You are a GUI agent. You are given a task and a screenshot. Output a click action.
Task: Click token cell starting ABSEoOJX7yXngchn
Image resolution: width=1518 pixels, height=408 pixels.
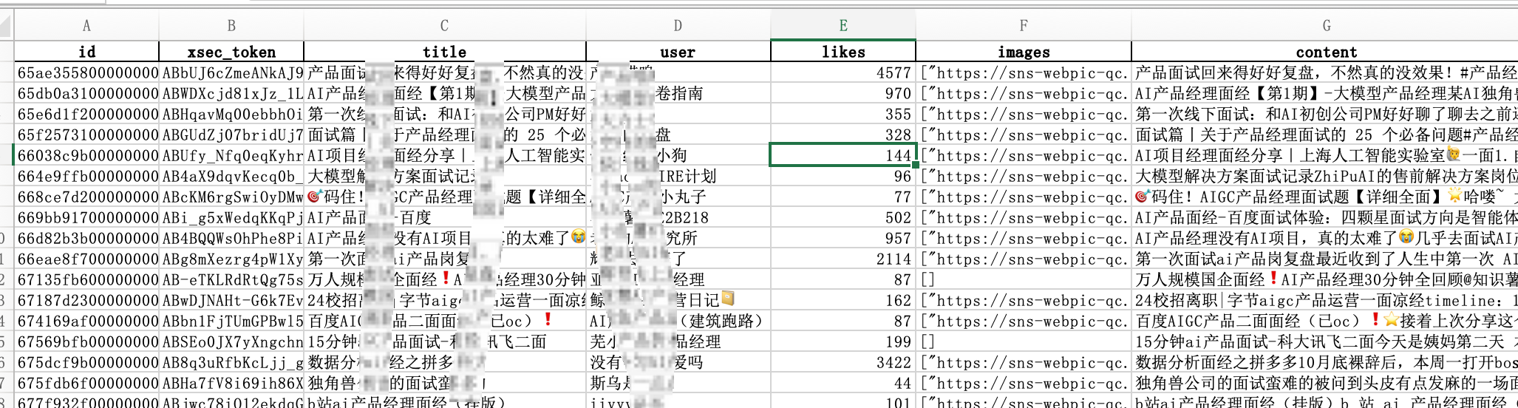click(231, 341)
